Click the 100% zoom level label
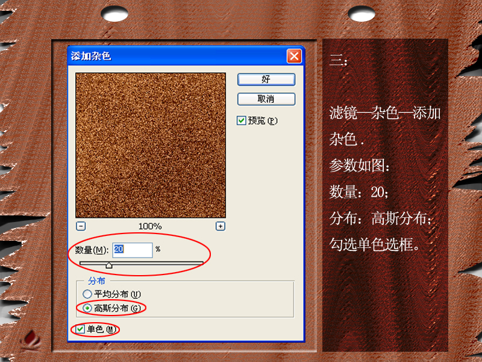This screenshot has height=362, width=482. 150,226
